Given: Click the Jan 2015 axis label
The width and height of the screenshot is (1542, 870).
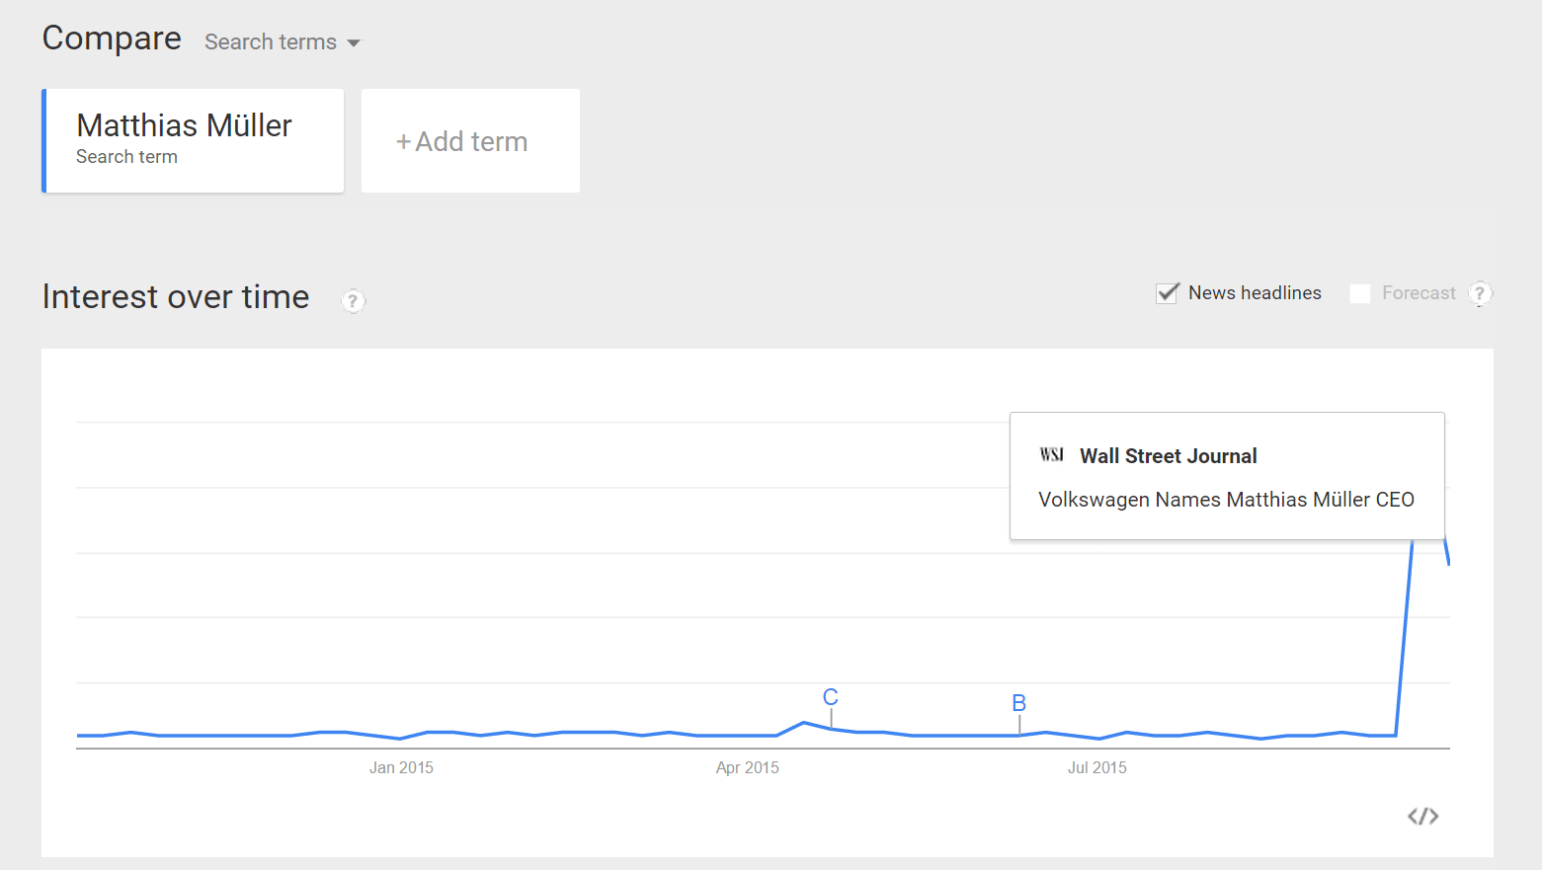Looking at the screenshot, I should coord(401,767).
